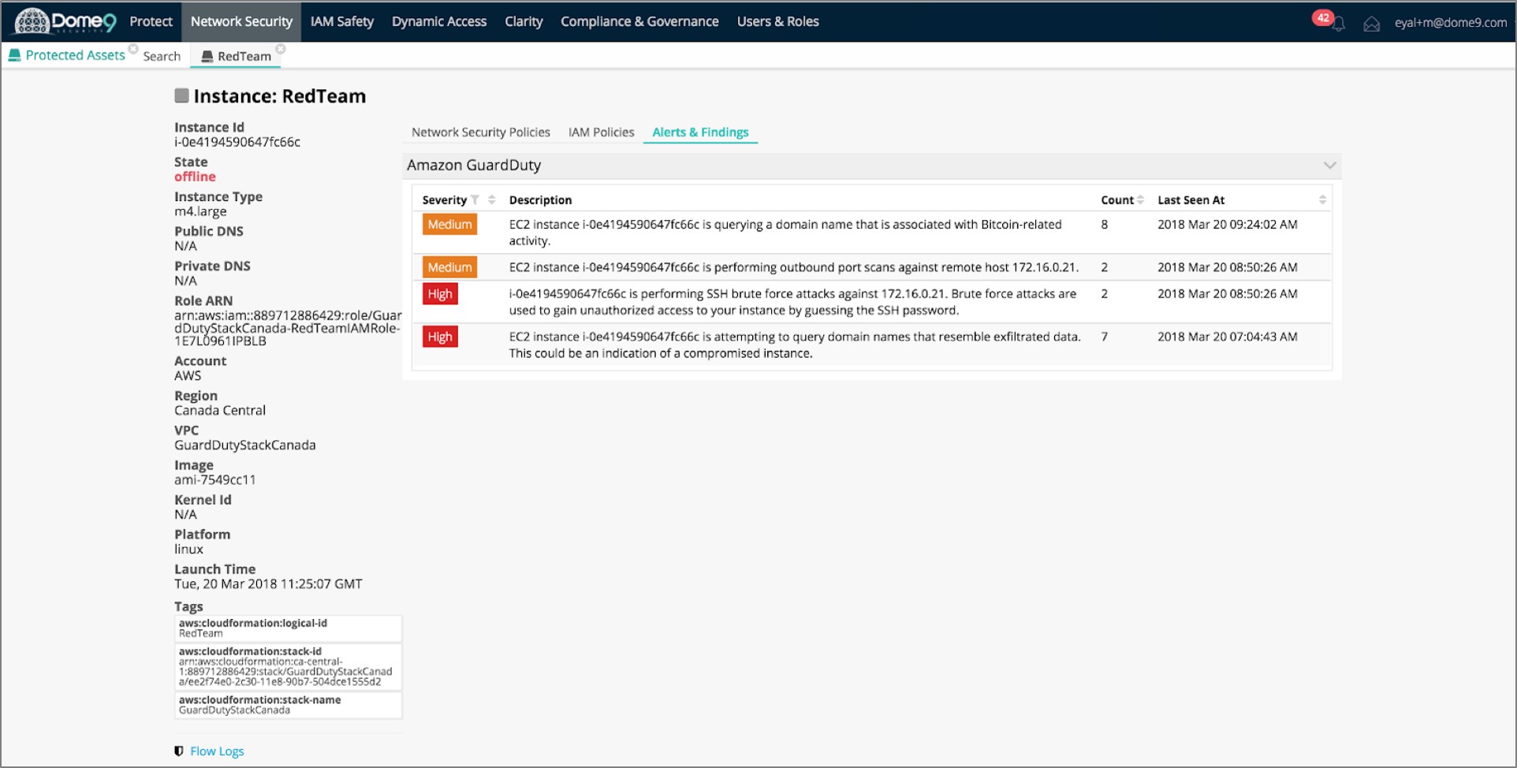Select the RedTeam tab
This screenshot has height=768, width=1517.
236,56
